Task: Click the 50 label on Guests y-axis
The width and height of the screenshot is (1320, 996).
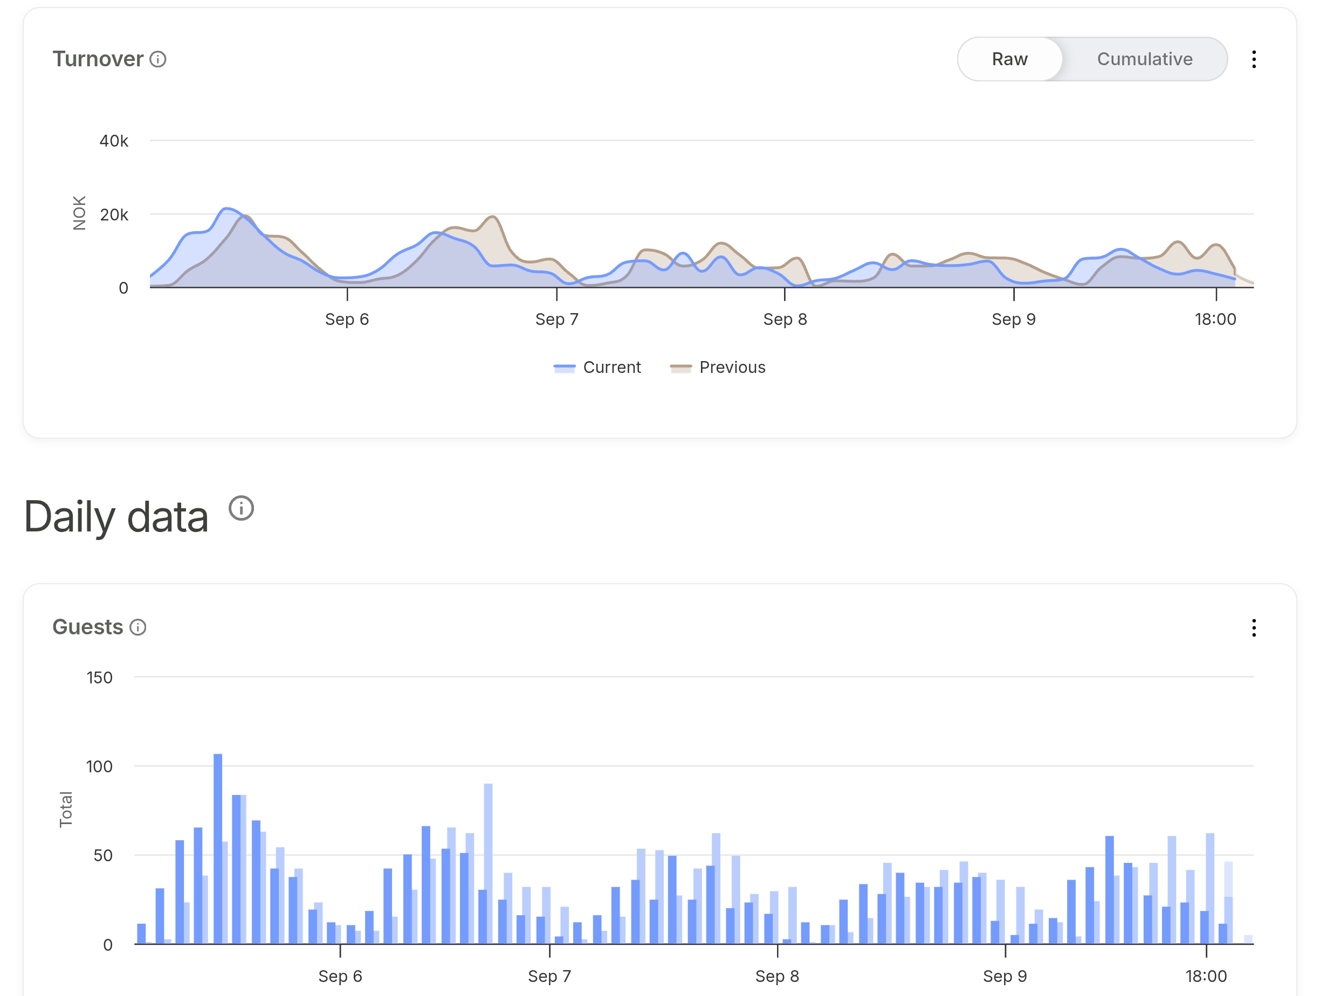Action: (x=102, y=855)
